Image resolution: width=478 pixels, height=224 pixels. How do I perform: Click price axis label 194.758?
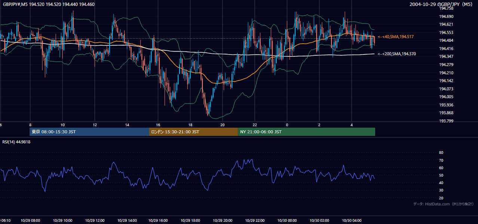446,8
